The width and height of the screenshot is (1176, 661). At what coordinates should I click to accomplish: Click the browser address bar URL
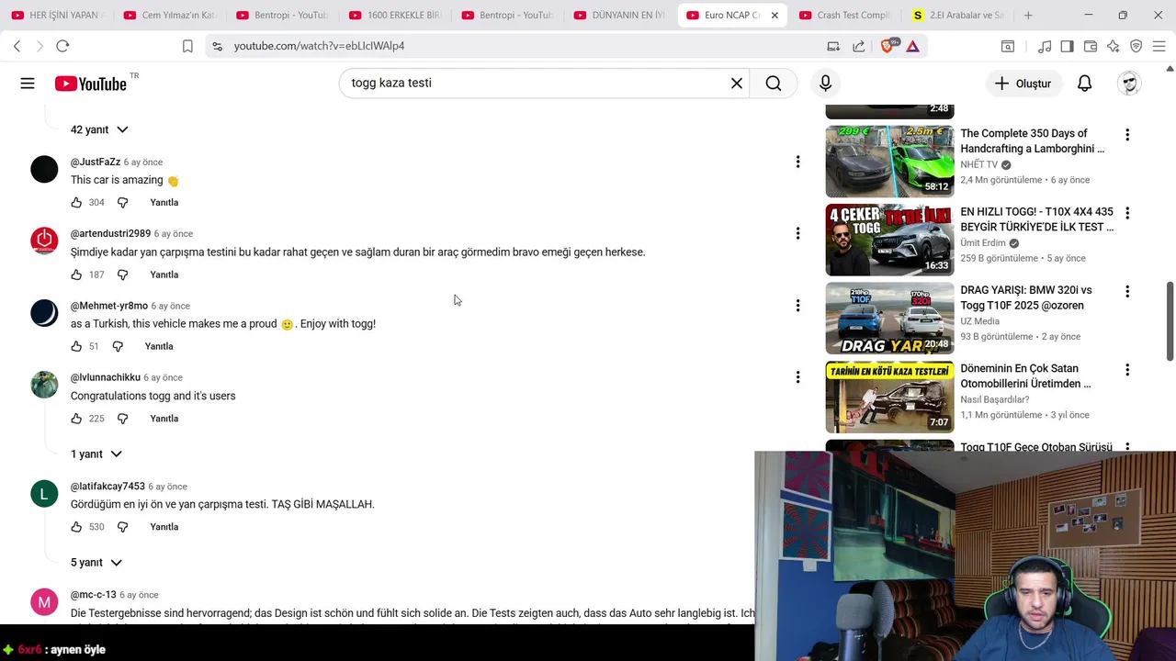319,46
